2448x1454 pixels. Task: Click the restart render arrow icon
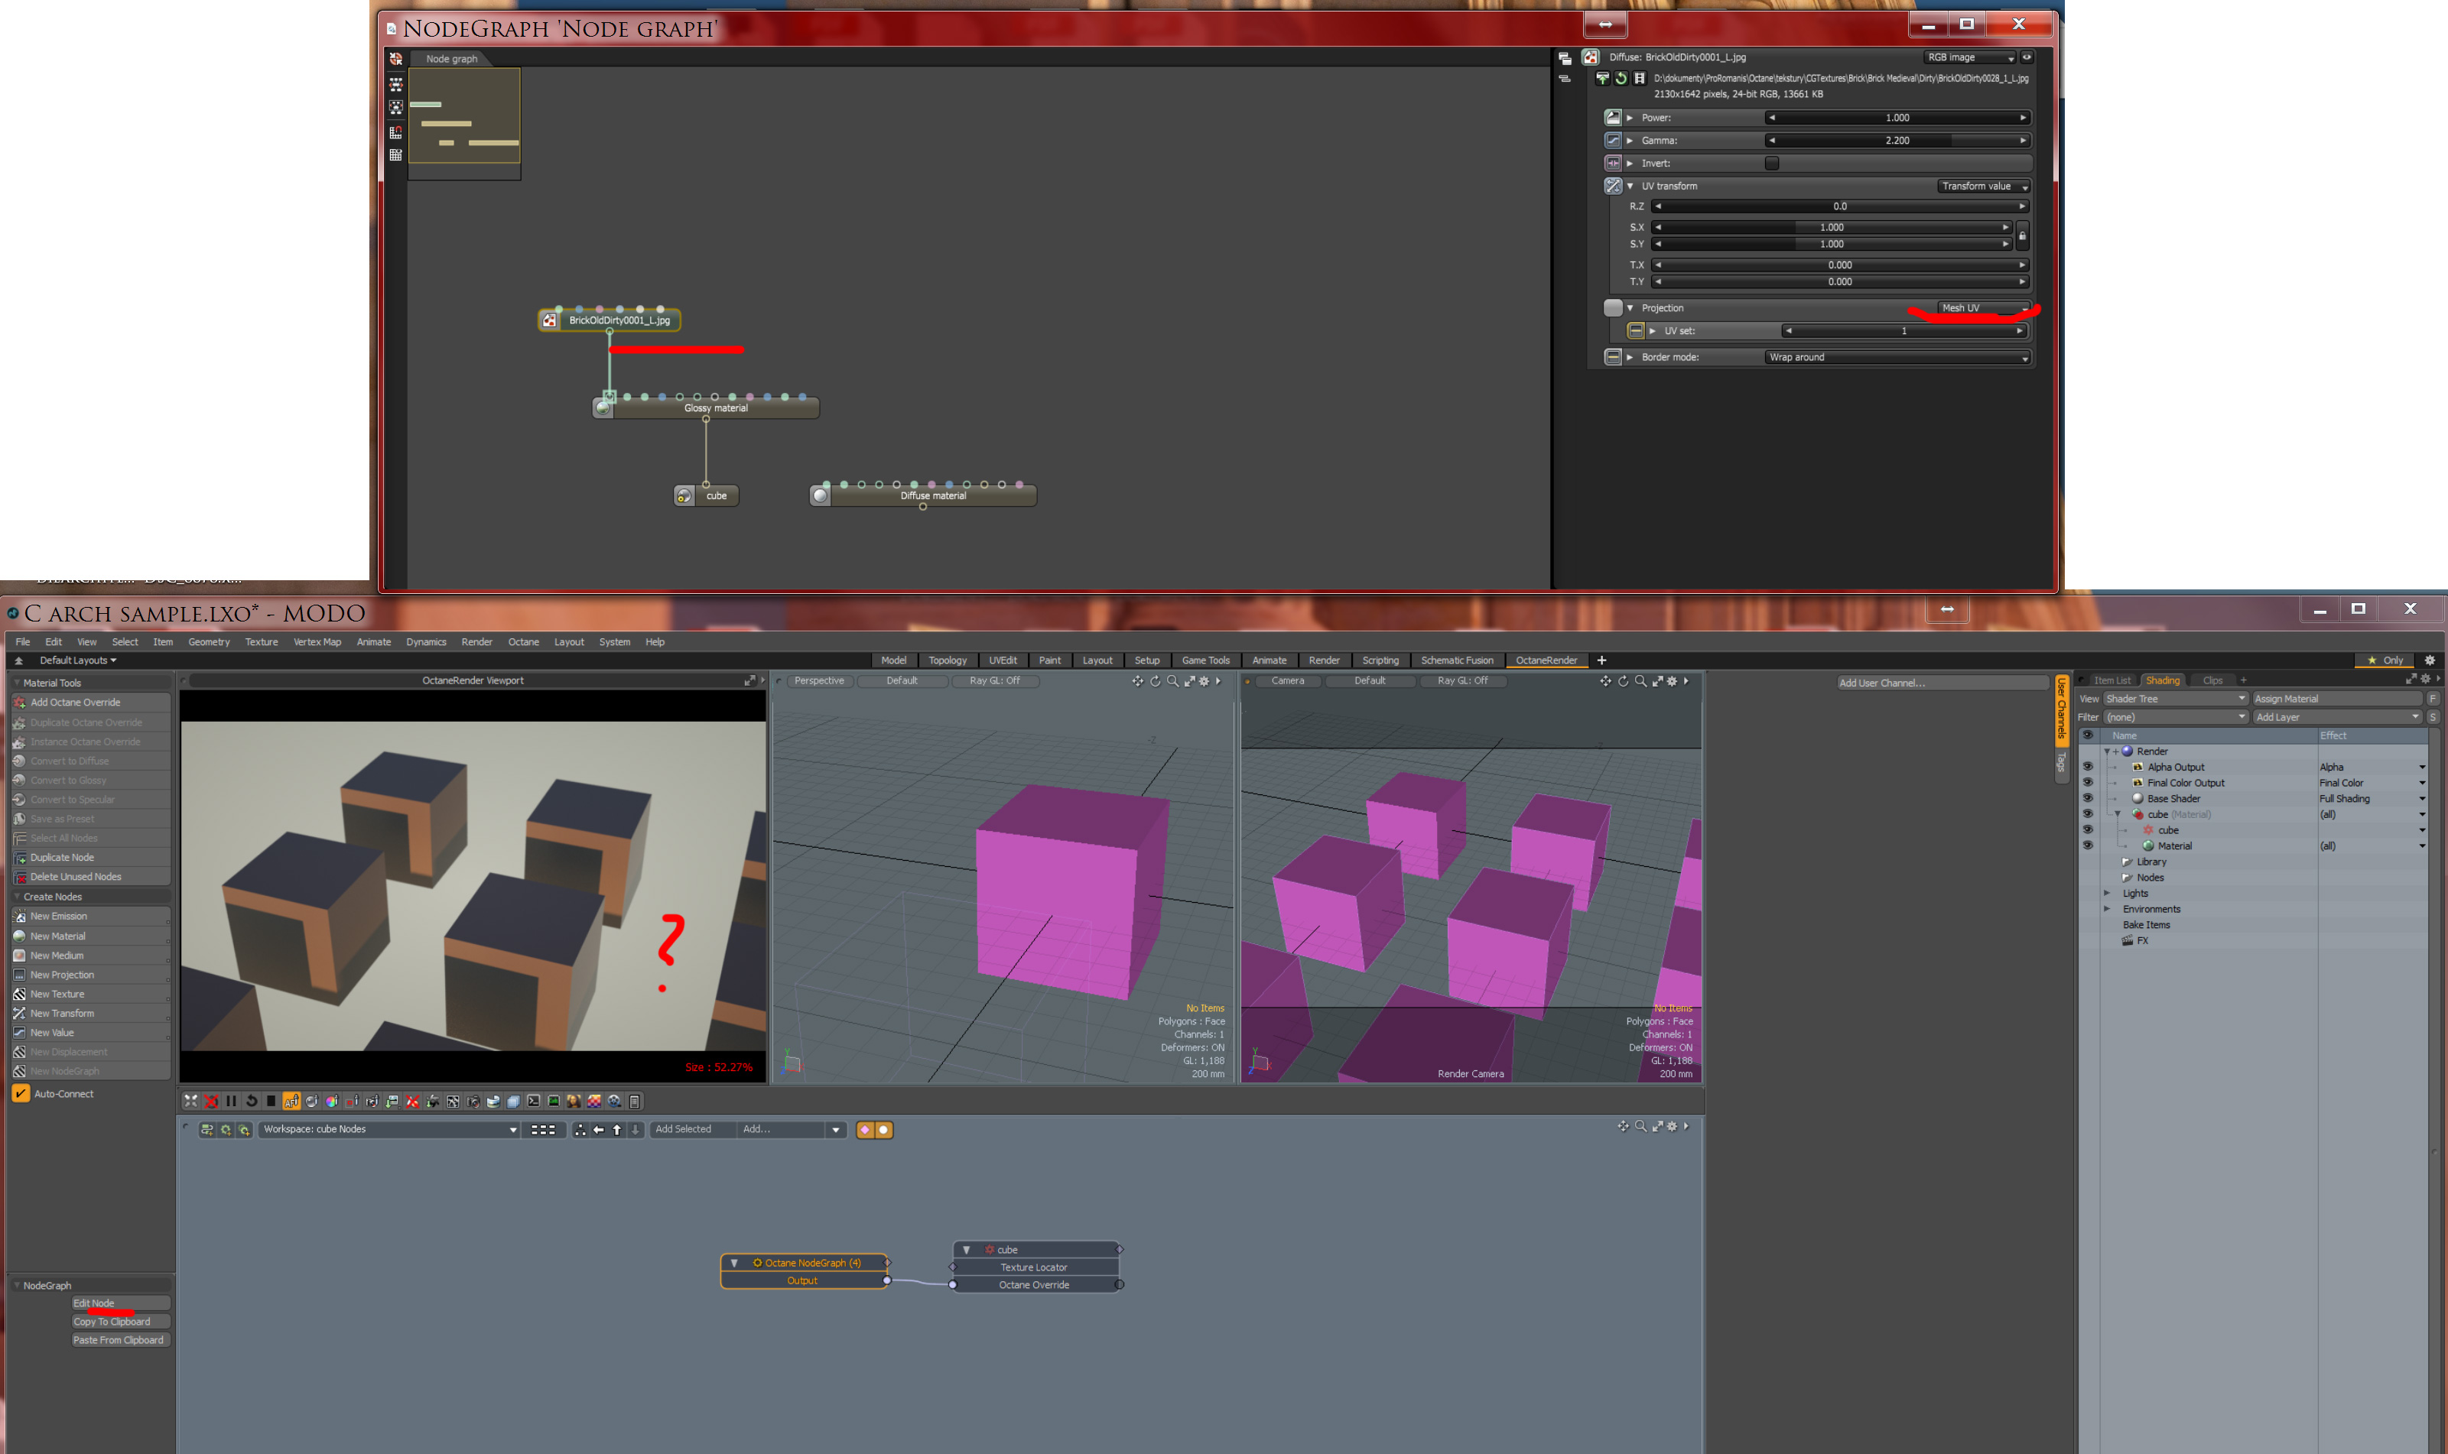(252, 1102)
